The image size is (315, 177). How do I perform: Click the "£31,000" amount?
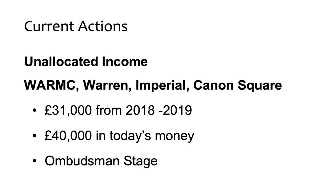click(x=68, y=111)
